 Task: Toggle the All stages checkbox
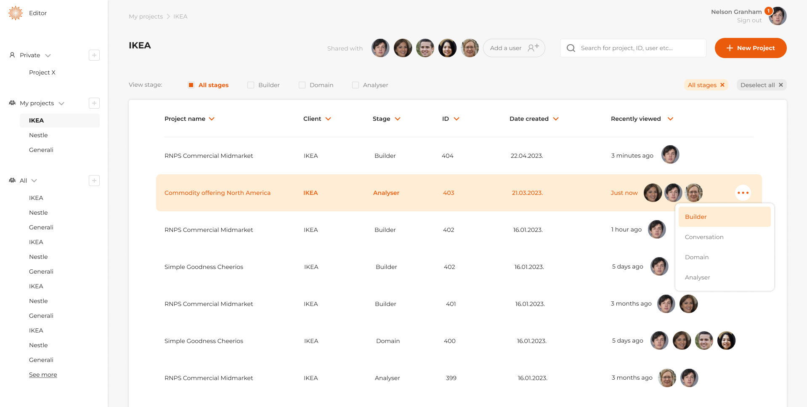(x=191, y=85)
